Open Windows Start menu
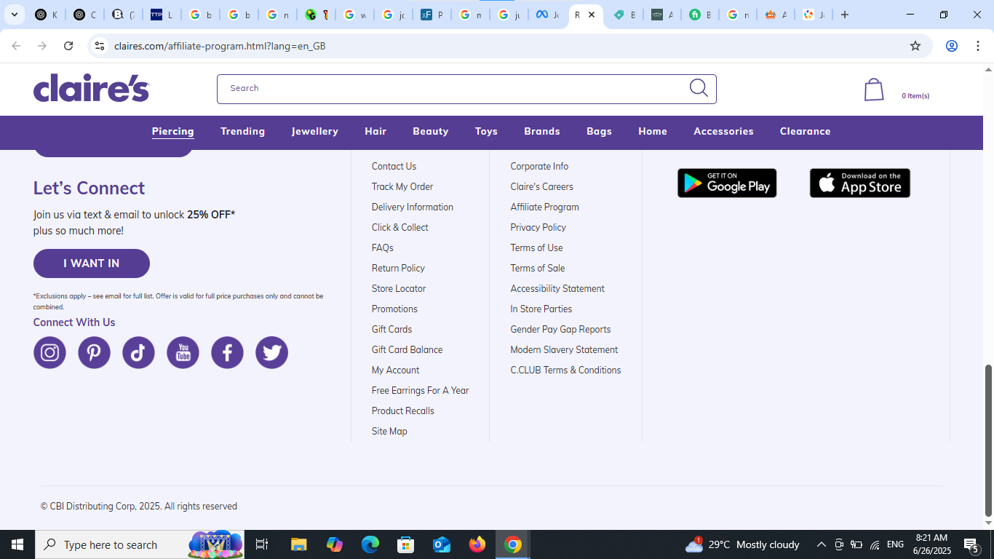 click(17, 544)
